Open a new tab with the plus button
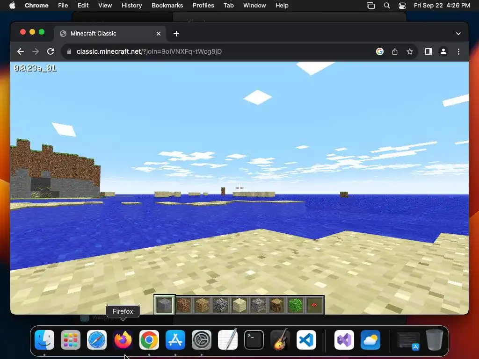The image size is (479, 359). pyautogui.click(x=176, y=34)
